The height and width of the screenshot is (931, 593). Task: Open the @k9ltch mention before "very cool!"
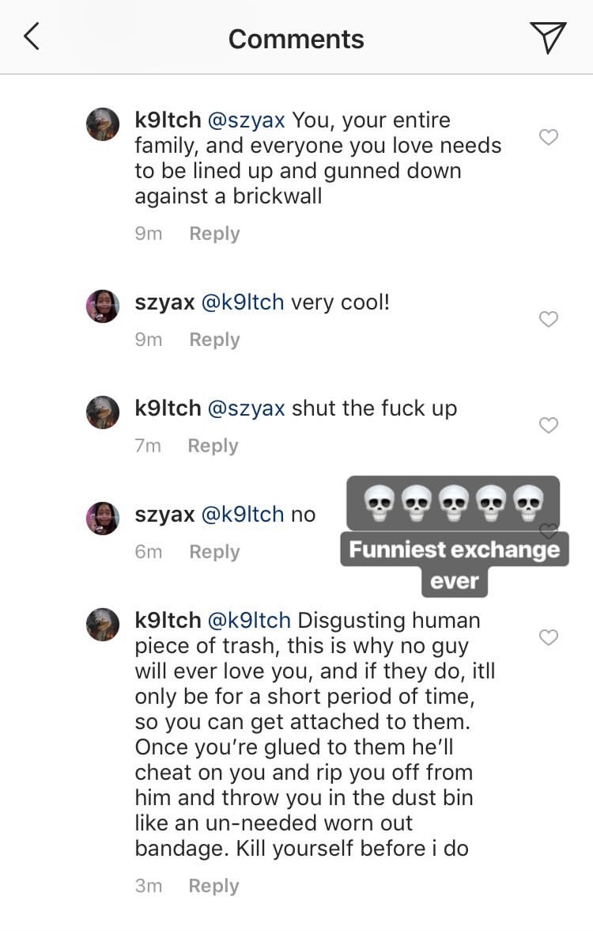tap(243, 302)
